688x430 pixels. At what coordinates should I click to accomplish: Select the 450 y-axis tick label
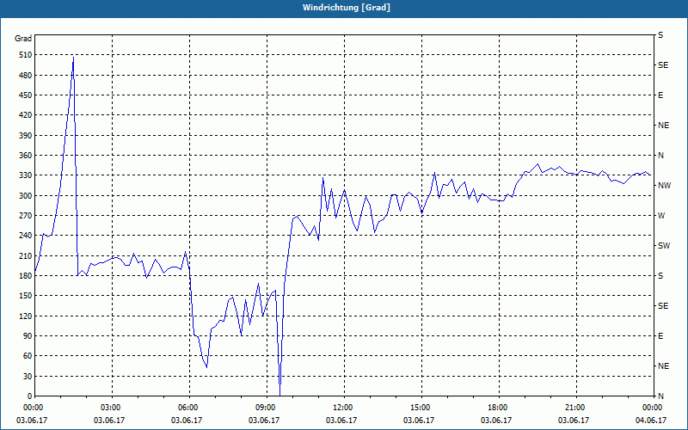click(26, 95)
